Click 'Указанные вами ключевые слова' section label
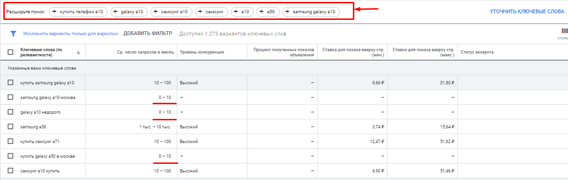The width and height of the screenshot is (568, 180). coord(42,68)
